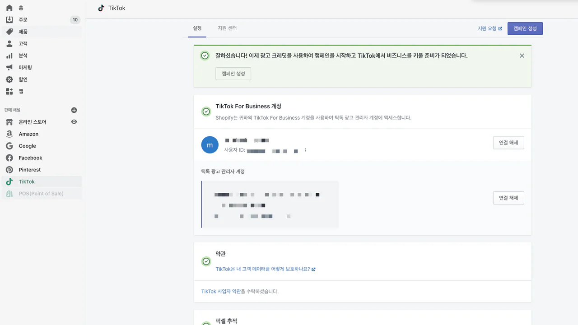Viewport: 578px width, 325px height.
Task: Dismiss the success banner with X
Action: coord(522,56)
